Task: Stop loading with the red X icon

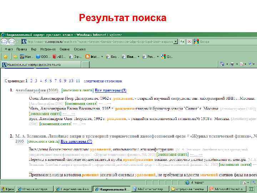Action: (189, 42)
